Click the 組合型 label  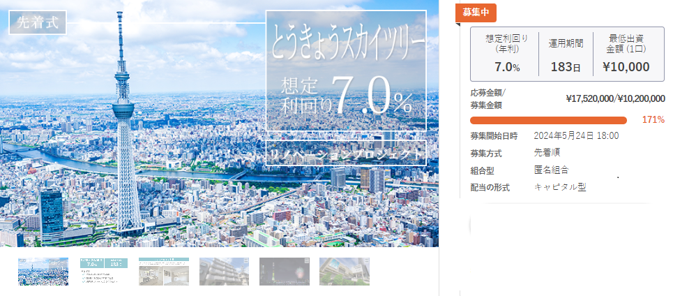point(483,170)
